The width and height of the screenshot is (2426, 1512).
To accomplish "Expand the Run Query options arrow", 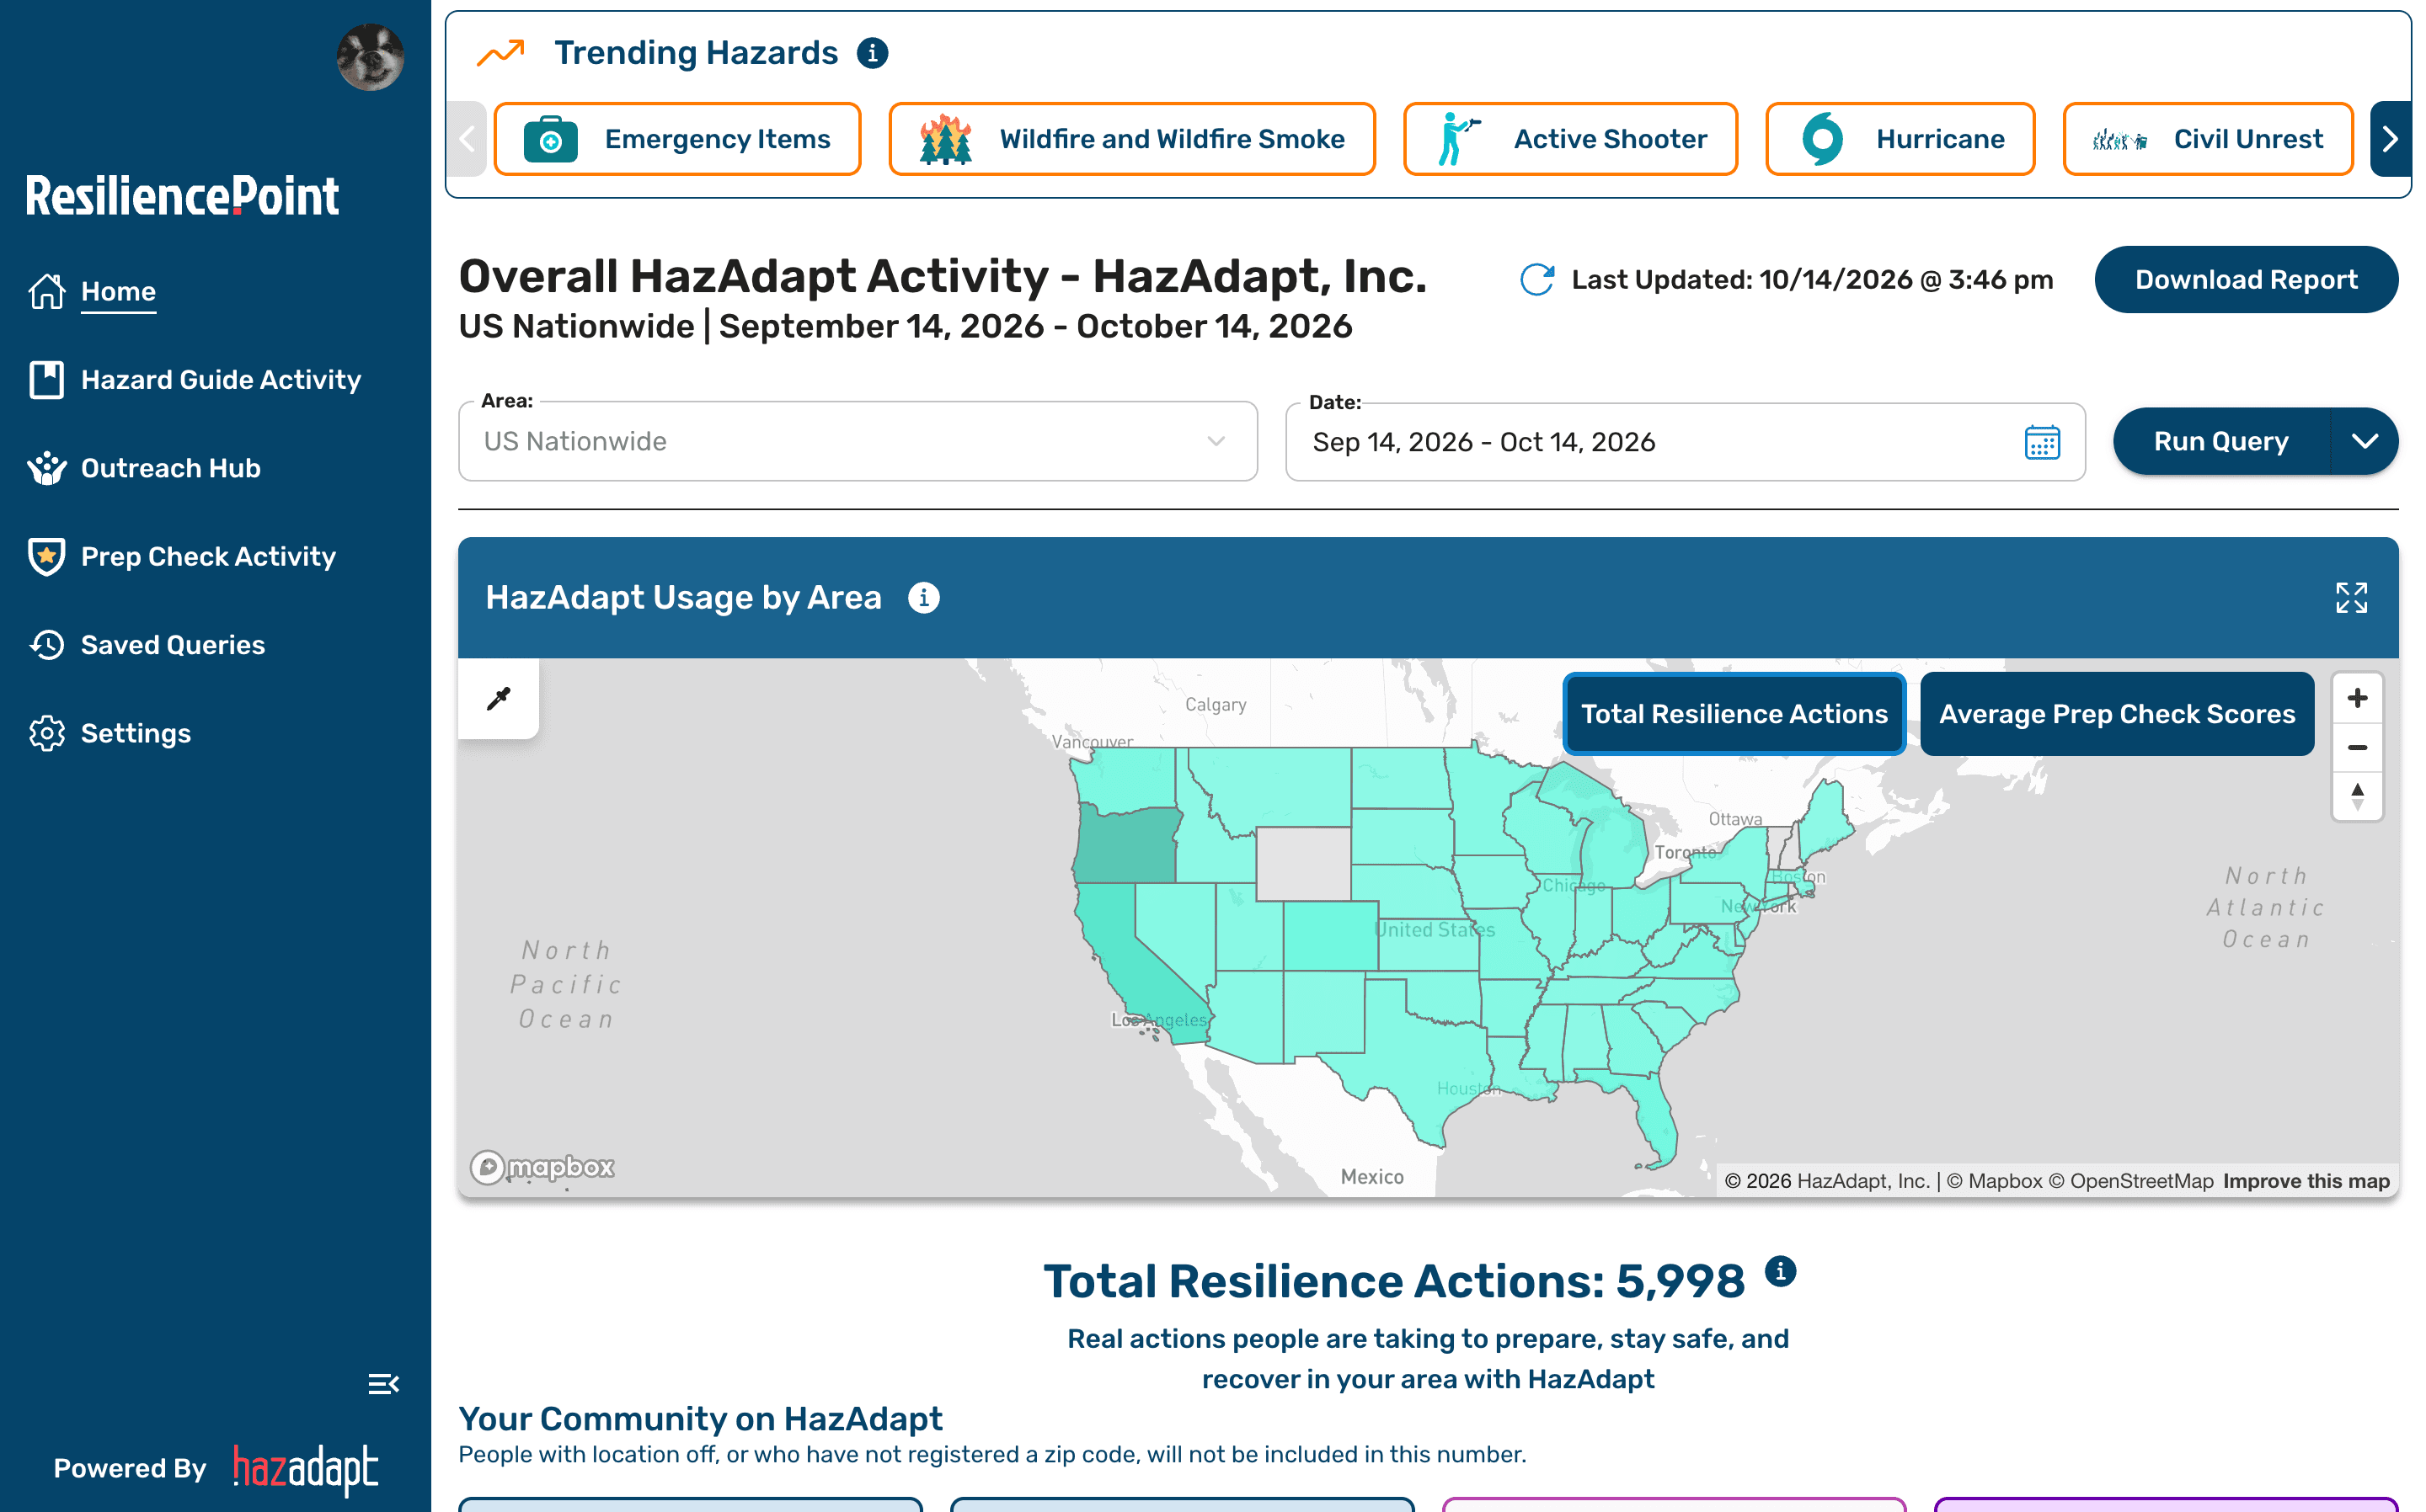I will tap(2364, 441).
